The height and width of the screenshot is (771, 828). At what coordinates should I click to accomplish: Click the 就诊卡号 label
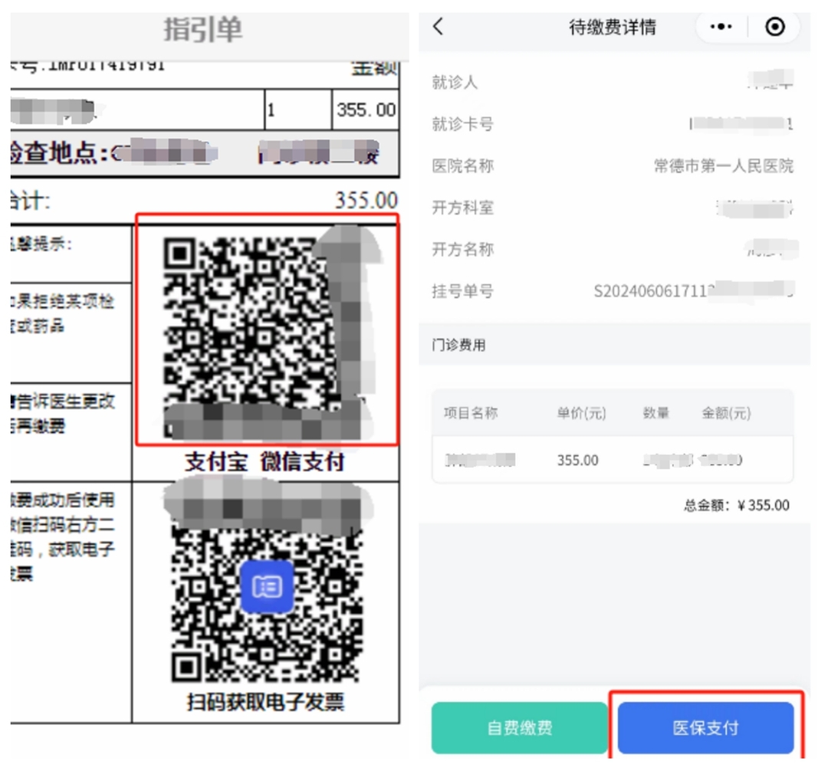[462, 124]
